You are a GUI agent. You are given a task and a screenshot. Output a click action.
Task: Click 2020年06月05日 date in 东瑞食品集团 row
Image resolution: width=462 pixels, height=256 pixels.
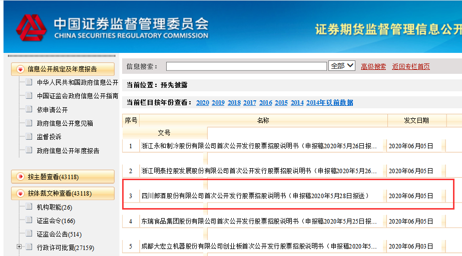[x=411, y=222]
